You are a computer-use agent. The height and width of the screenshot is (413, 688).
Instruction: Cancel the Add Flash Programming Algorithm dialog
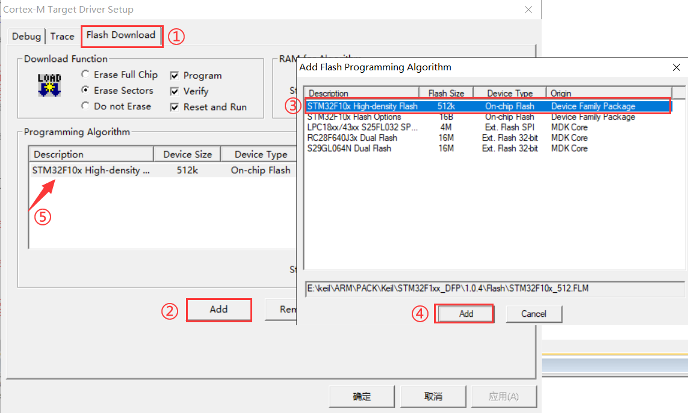[533, 314]
